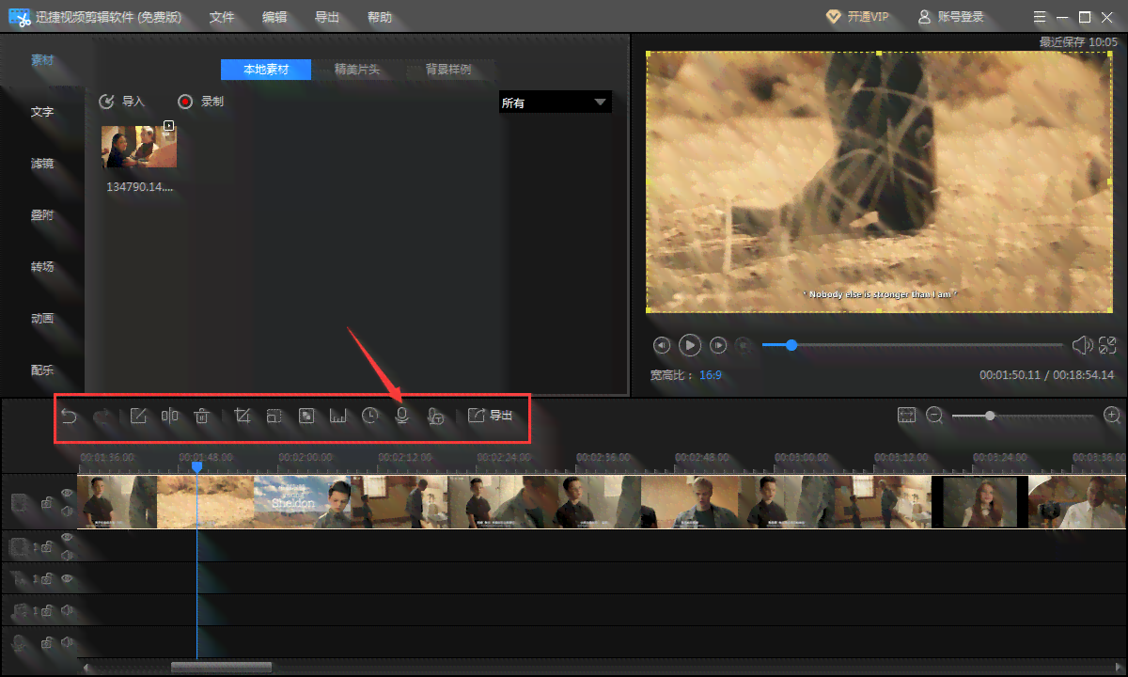Click the 开通VIP button
This screenshot has width=1128, height=677.
click(x=857, y=17)
